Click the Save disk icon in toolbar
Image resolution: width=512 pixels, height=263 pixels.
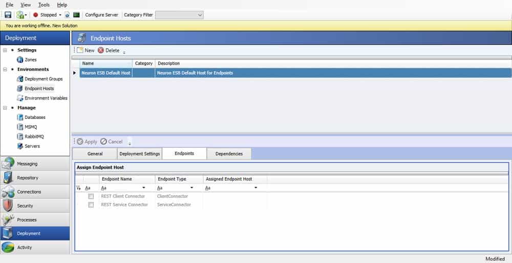click(x=8, y=15)
